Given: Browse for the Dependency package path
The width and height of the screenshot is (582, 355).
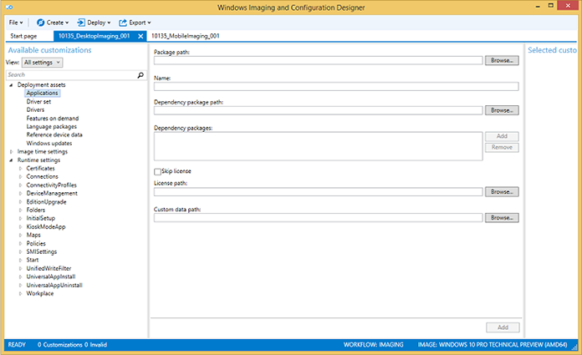Looking at the screenshot, I should coord(502,110).
